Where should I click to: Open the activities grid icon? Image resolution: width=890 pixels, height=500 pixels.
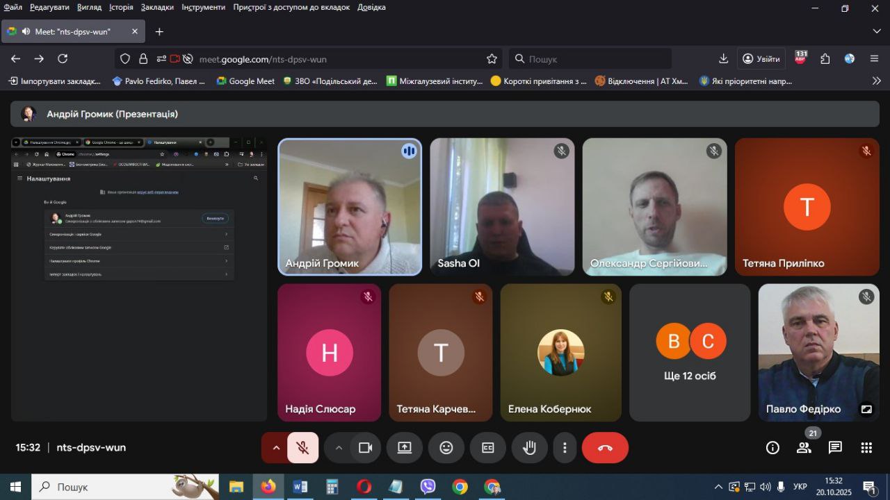(x=866, y=448)
